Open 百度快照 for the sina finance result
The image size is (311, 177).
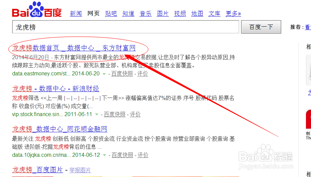pos(115,114)
